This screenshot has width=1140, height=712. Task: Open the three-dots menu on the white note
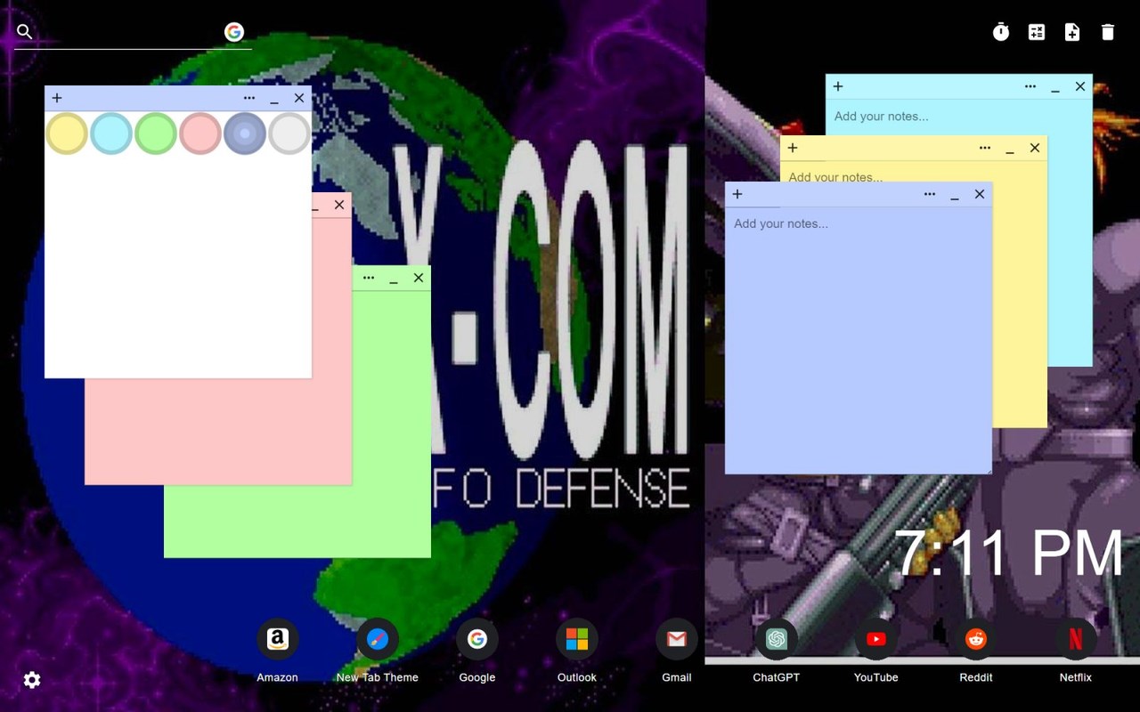click(x=249, y=98)
